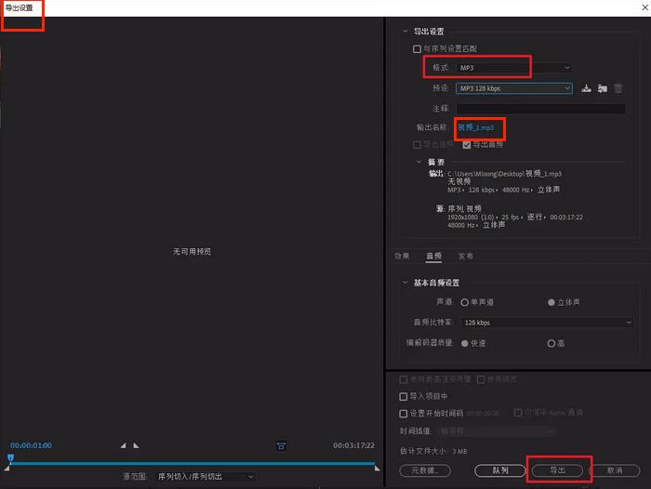
Task: Click the import preset folder icon
Action: pyautogui.click(x=603, y=88)
